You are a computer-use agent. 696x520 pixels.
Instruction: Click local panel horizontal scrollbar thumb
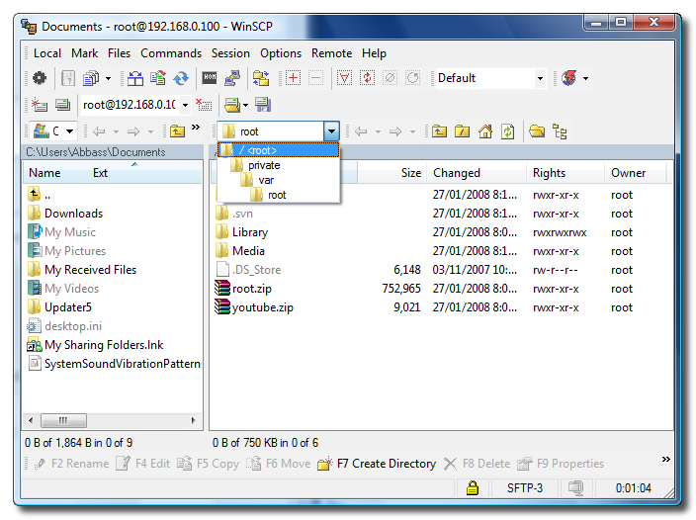(63, 420)
